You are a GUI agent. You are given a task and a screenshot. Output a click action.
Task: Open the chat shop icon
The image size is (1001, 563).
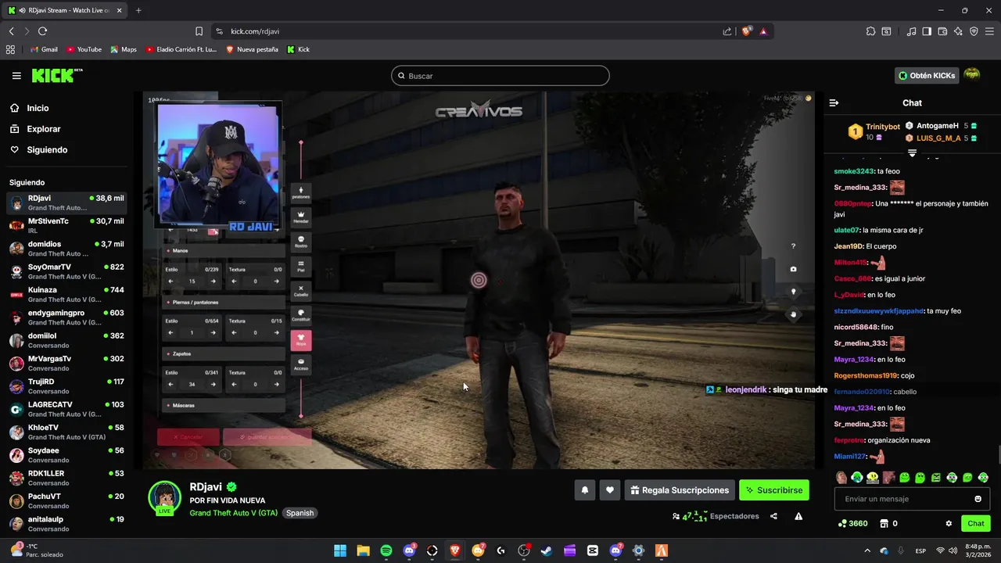point(884,523)
